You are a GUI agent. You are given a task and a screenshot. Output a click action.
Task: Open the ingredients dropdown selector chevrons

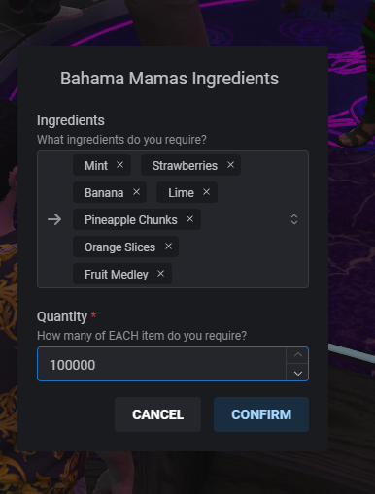(294, 219)
